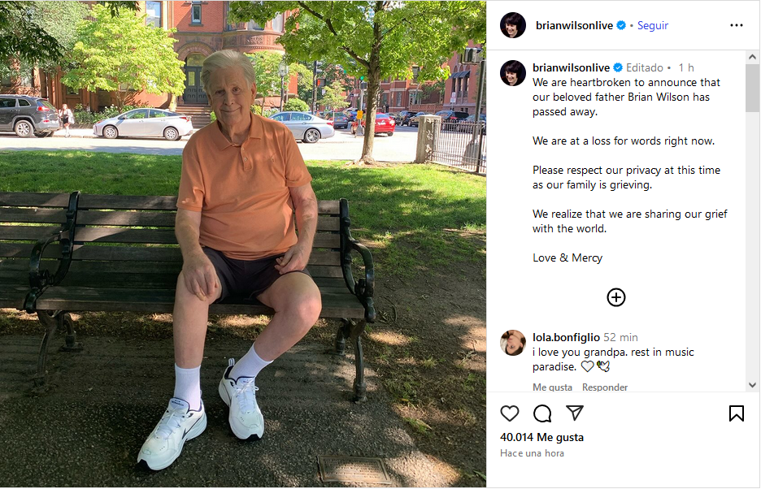View likes list 40.014 Me gusta
The height and width of the screenshot is (489, 761).
tap(541, 437)
